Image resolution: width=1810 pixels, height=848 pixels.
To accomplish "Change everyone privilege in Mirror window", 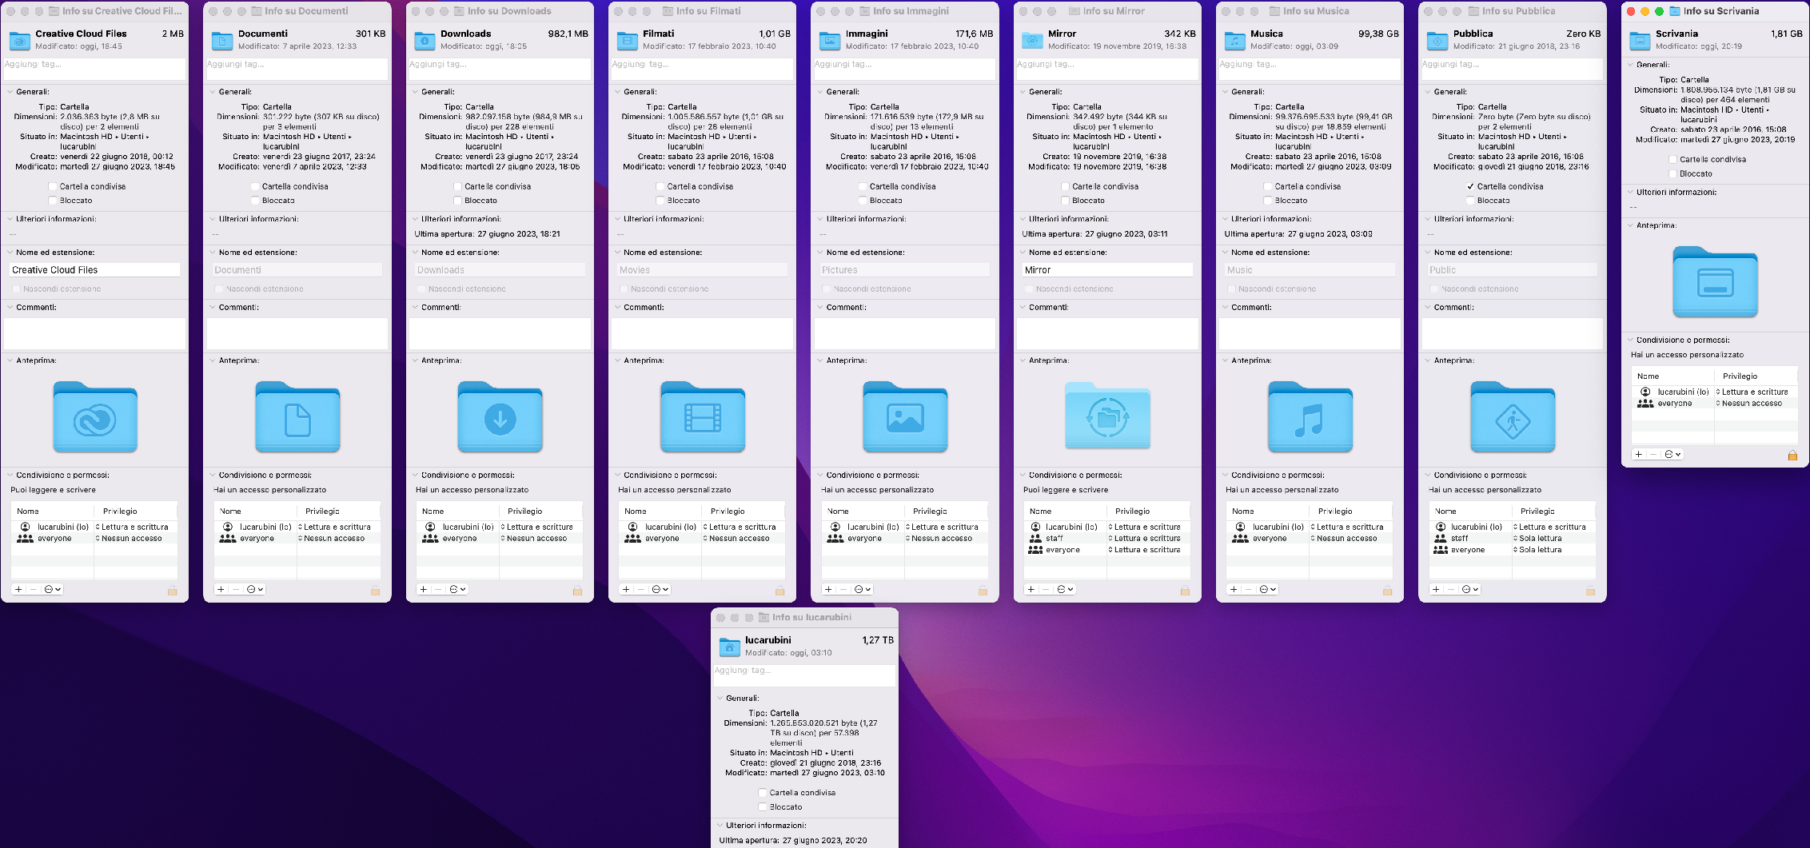I will coord(1146,550).
